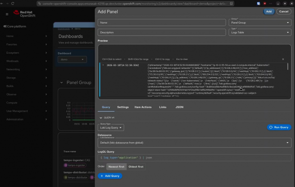Expand the Builds navigation section

click(x=27, y=86)
